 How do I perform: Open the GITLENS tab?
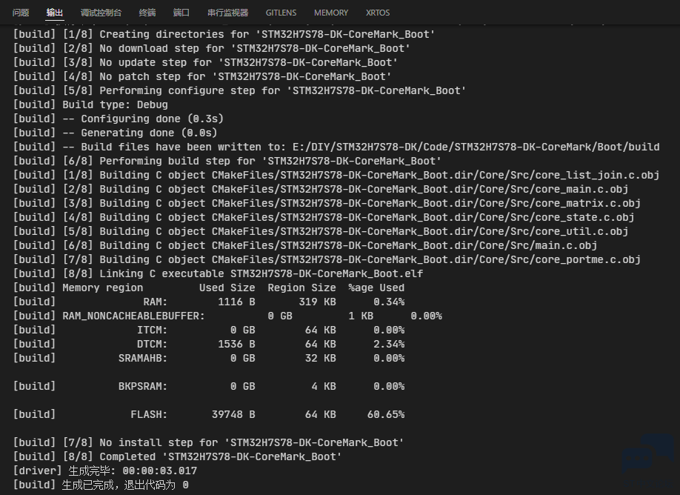click(x=281, y=13)
